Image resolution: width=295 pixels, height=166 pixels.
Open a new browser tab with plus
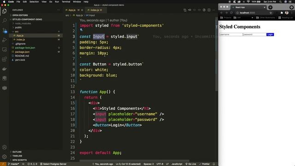271,7
